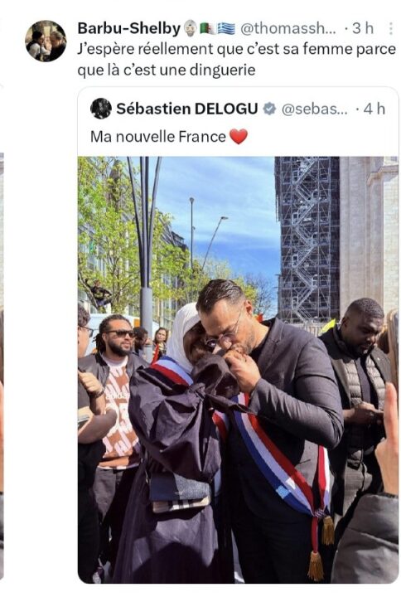Click the Algerian flag emoji
This screenshot has width=401, height=597.
click(207, 28)
